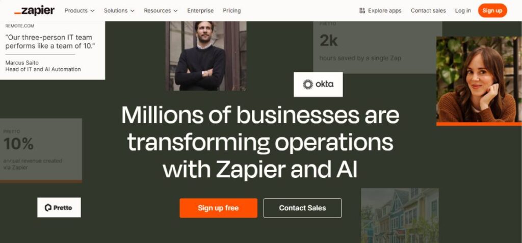Click the Explore apps grid icon
Image resolution: width=522 pixels, height=243 pixels.
tap(362, 11)
